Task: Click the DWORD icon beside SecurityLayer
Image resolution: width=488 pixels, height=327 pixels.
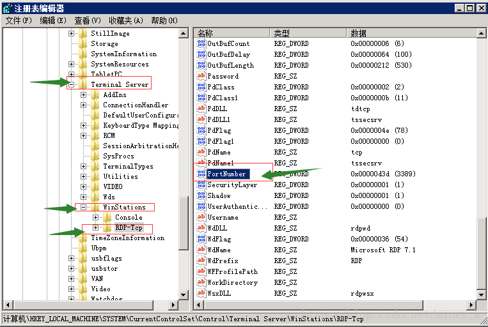Action: point(201,185)
